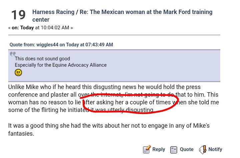Click the Notify exclamation icon
The height and width of the screenshot is (158, 240).
pyautogui.click(x=203, y=150)
